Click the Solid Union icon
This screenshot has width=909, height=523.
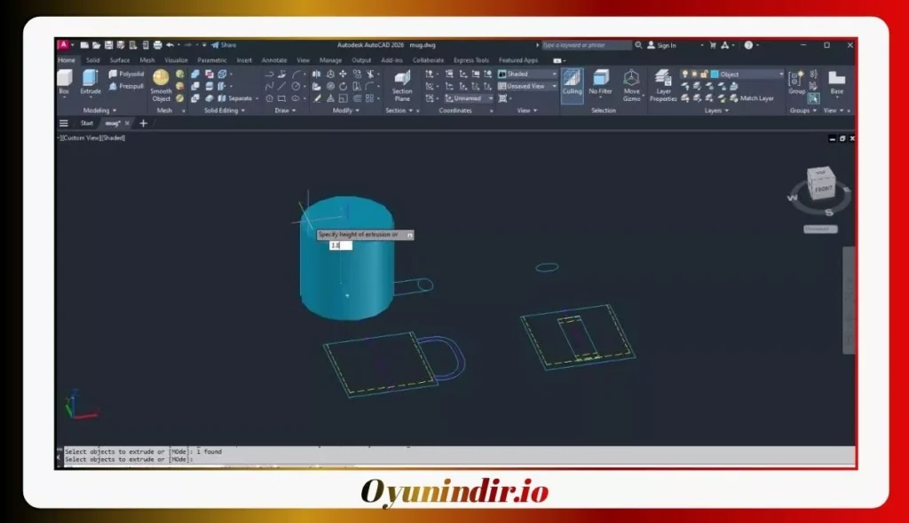click(195, 74)
